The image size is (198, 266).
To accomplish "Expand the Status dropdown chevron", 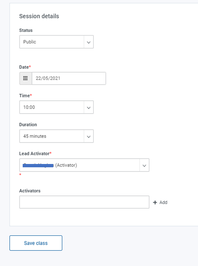I will [89, 42].
